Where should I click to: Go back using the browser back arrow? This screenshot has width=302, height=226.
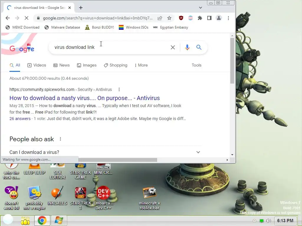[x=7, y=18]
